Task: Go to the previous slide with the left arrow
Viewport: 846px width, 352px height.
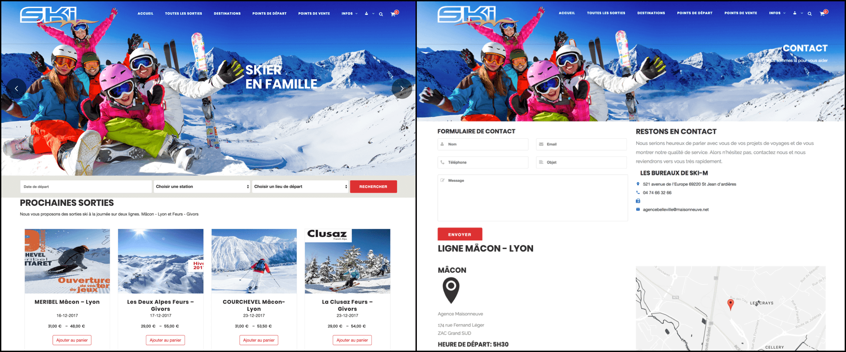Action: 16,88
